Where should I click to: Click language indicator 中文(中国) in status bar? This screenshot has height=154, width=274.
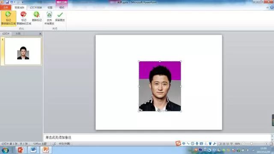(64, 144)
